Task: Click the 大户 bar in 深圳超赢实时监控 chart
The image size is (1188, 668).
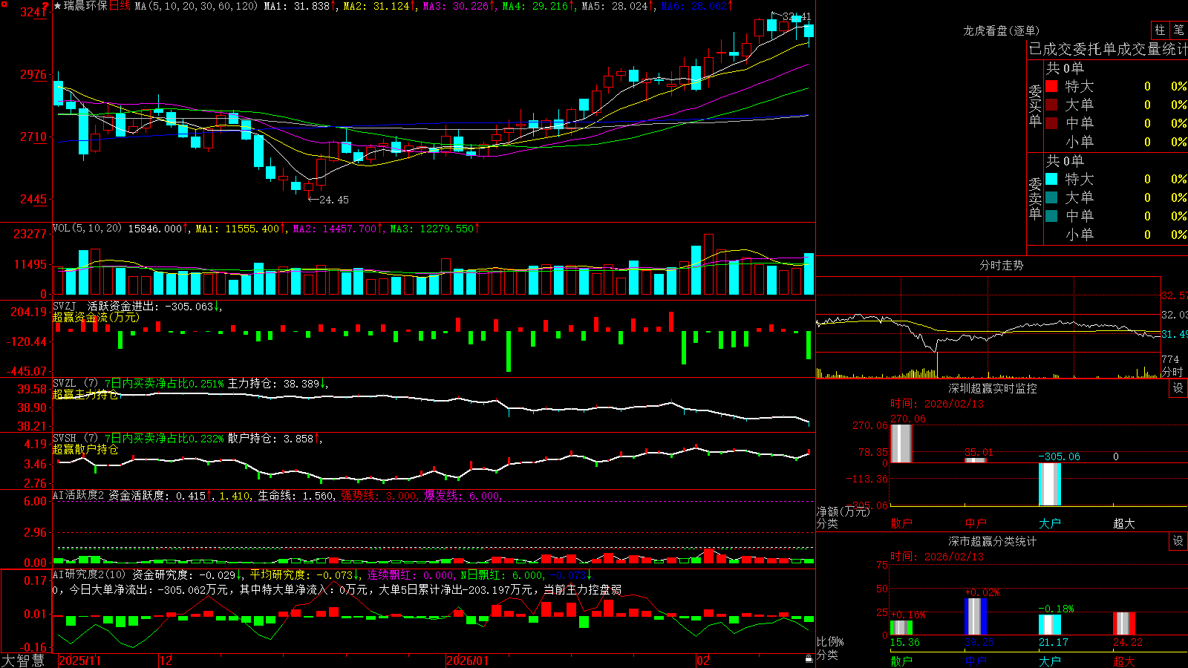Action: coord(1050,484)
